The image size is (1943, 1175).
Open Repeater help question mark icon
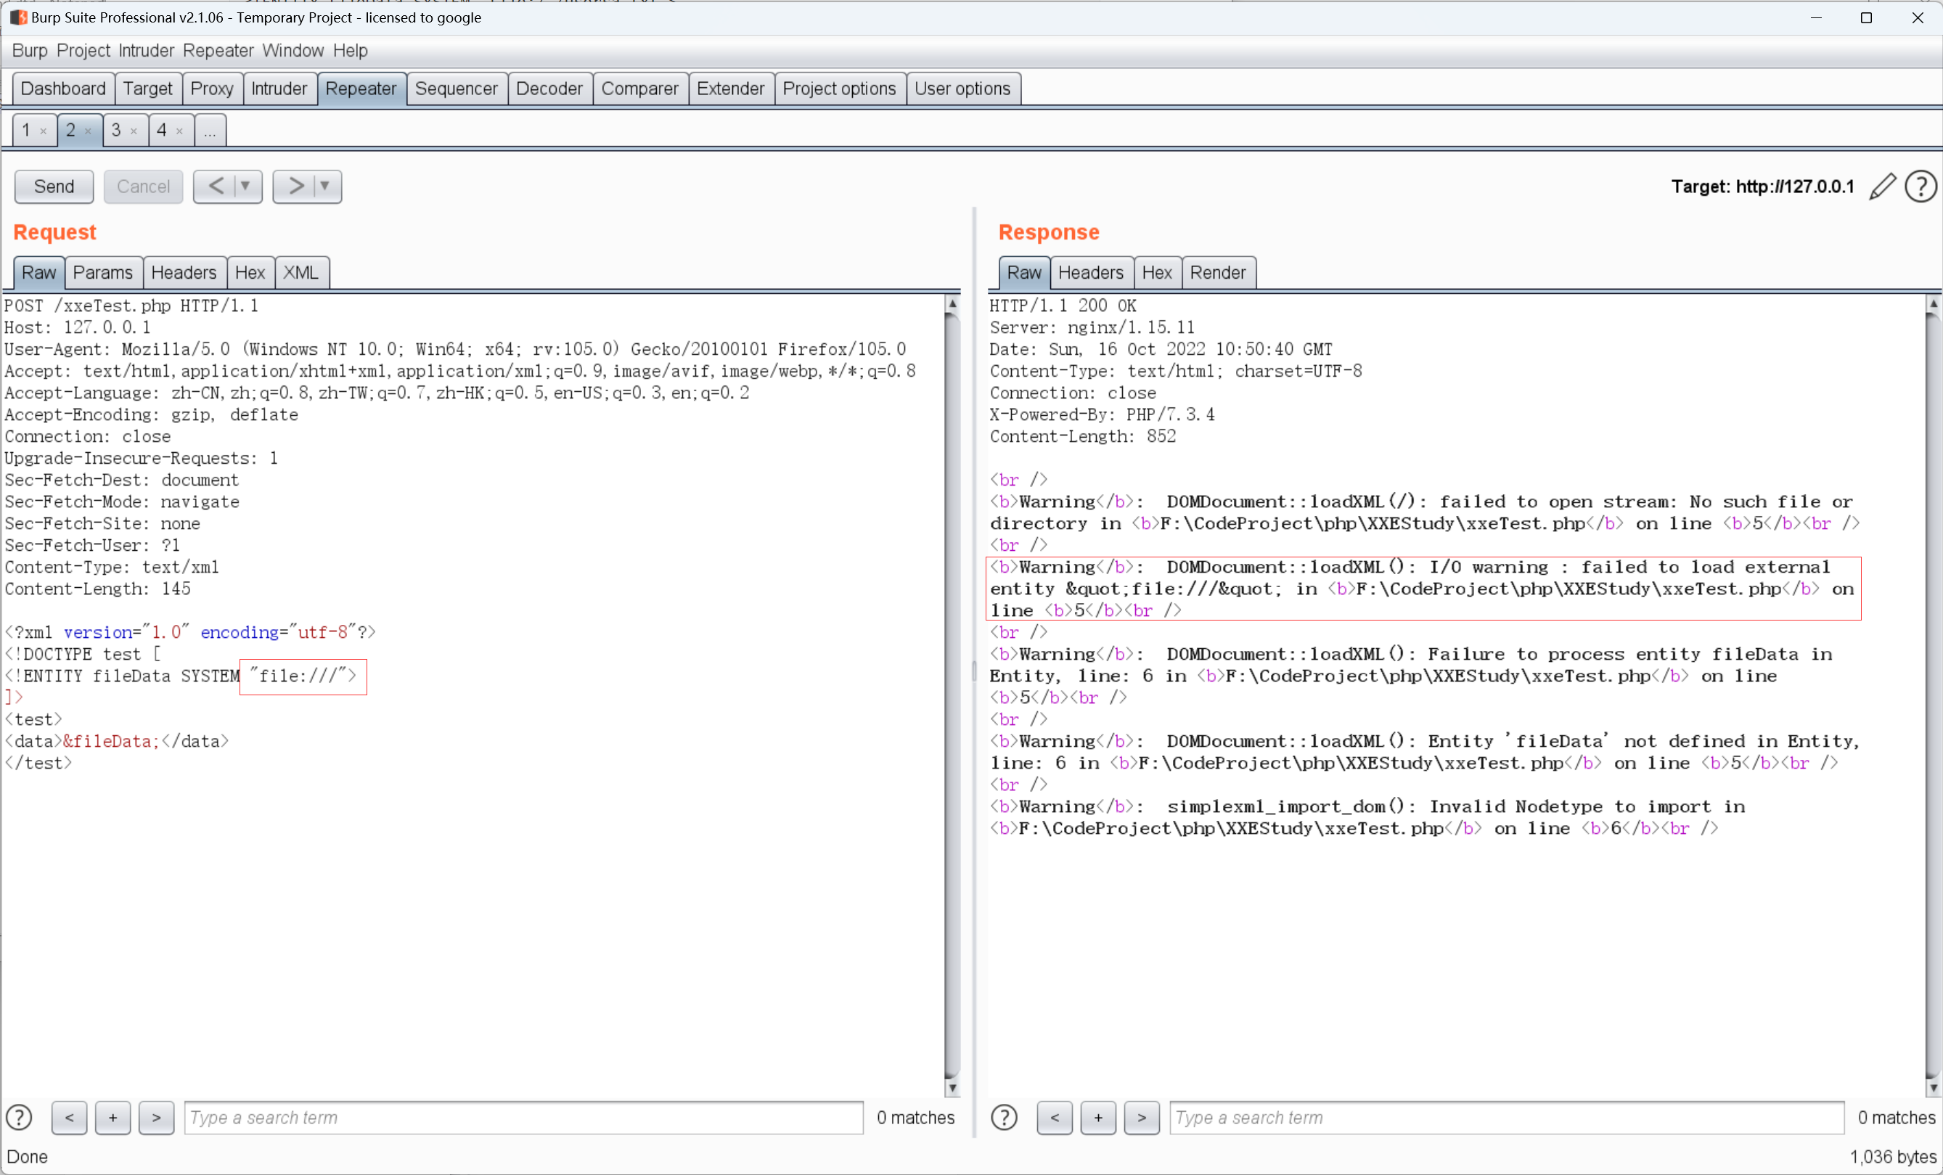[x=1921, y=187]
